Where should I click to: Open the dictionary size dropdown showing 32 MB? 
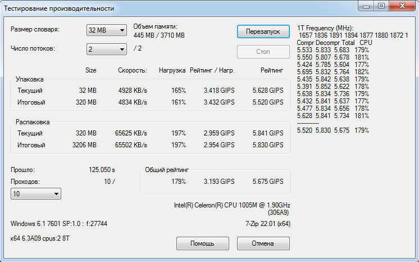tap(106, 30)
